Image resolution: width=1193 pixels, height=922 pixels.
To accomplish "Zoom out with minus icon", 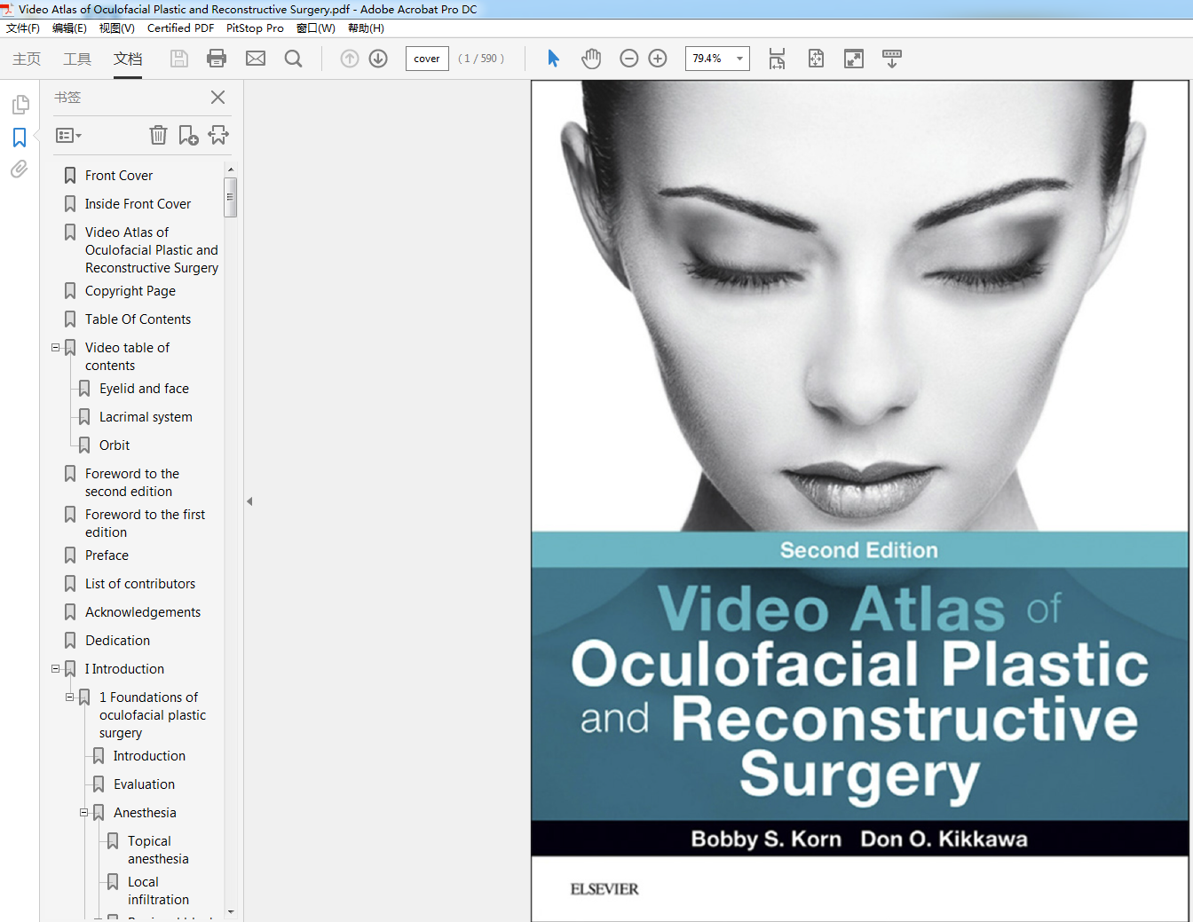I will coord(629,59).
